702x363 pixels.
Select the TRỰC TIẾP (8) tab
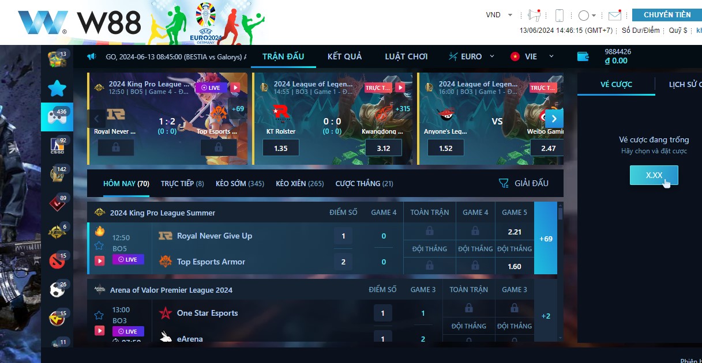tap(182, 183)
